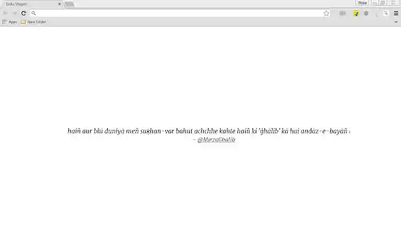Screen dimensions: 401x250
Task: Reload the current page
Action: [x=24, y=13]
